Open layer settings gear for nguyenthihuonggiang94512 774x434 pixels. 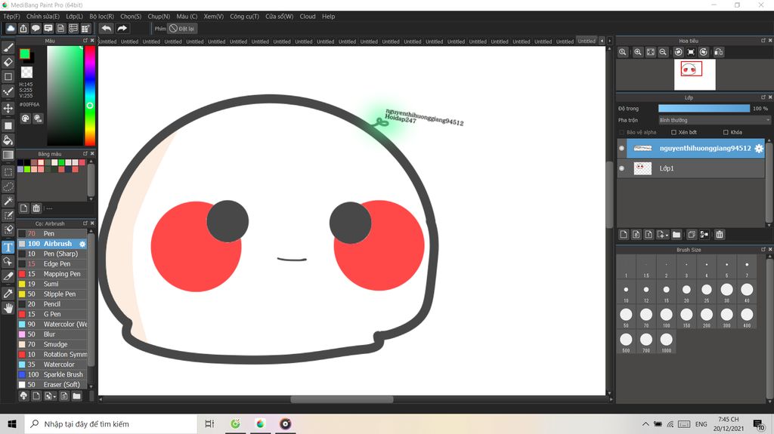(x=759, y=149)
